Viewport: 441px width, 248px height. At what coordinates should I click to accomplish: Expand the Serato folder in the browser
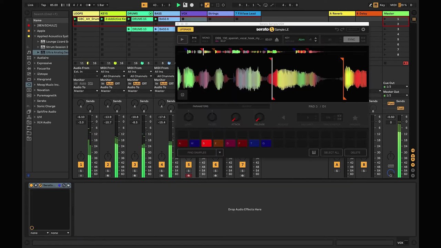click(35, 101)
